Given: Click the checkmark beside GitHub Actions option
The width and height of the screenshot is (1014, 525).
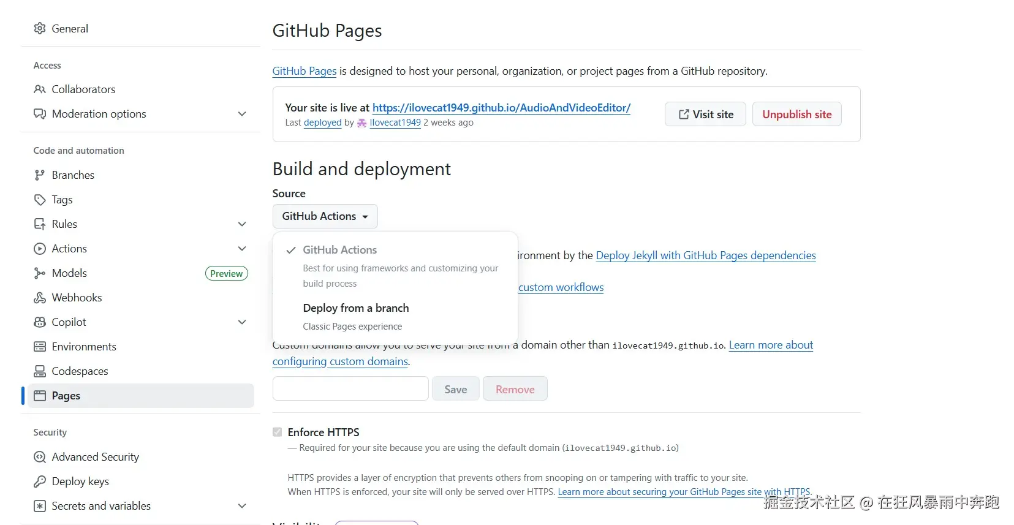Looking at the screenshot, I should 291,250.
